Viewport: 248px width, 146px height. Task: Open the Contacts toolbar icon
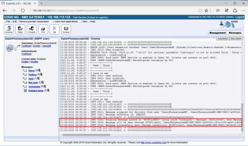tap(66, 29)
